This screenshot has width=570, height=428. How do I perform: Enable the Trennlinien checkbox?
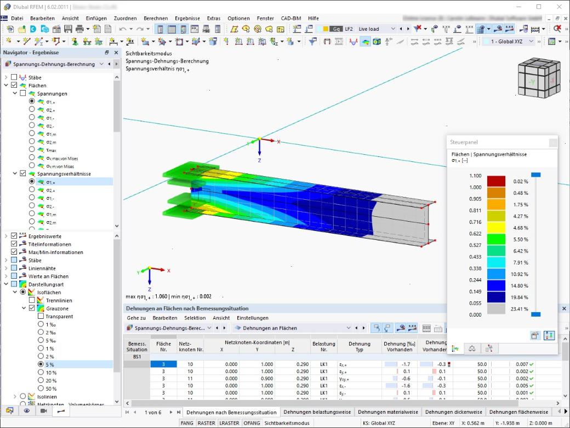[32, 300]
